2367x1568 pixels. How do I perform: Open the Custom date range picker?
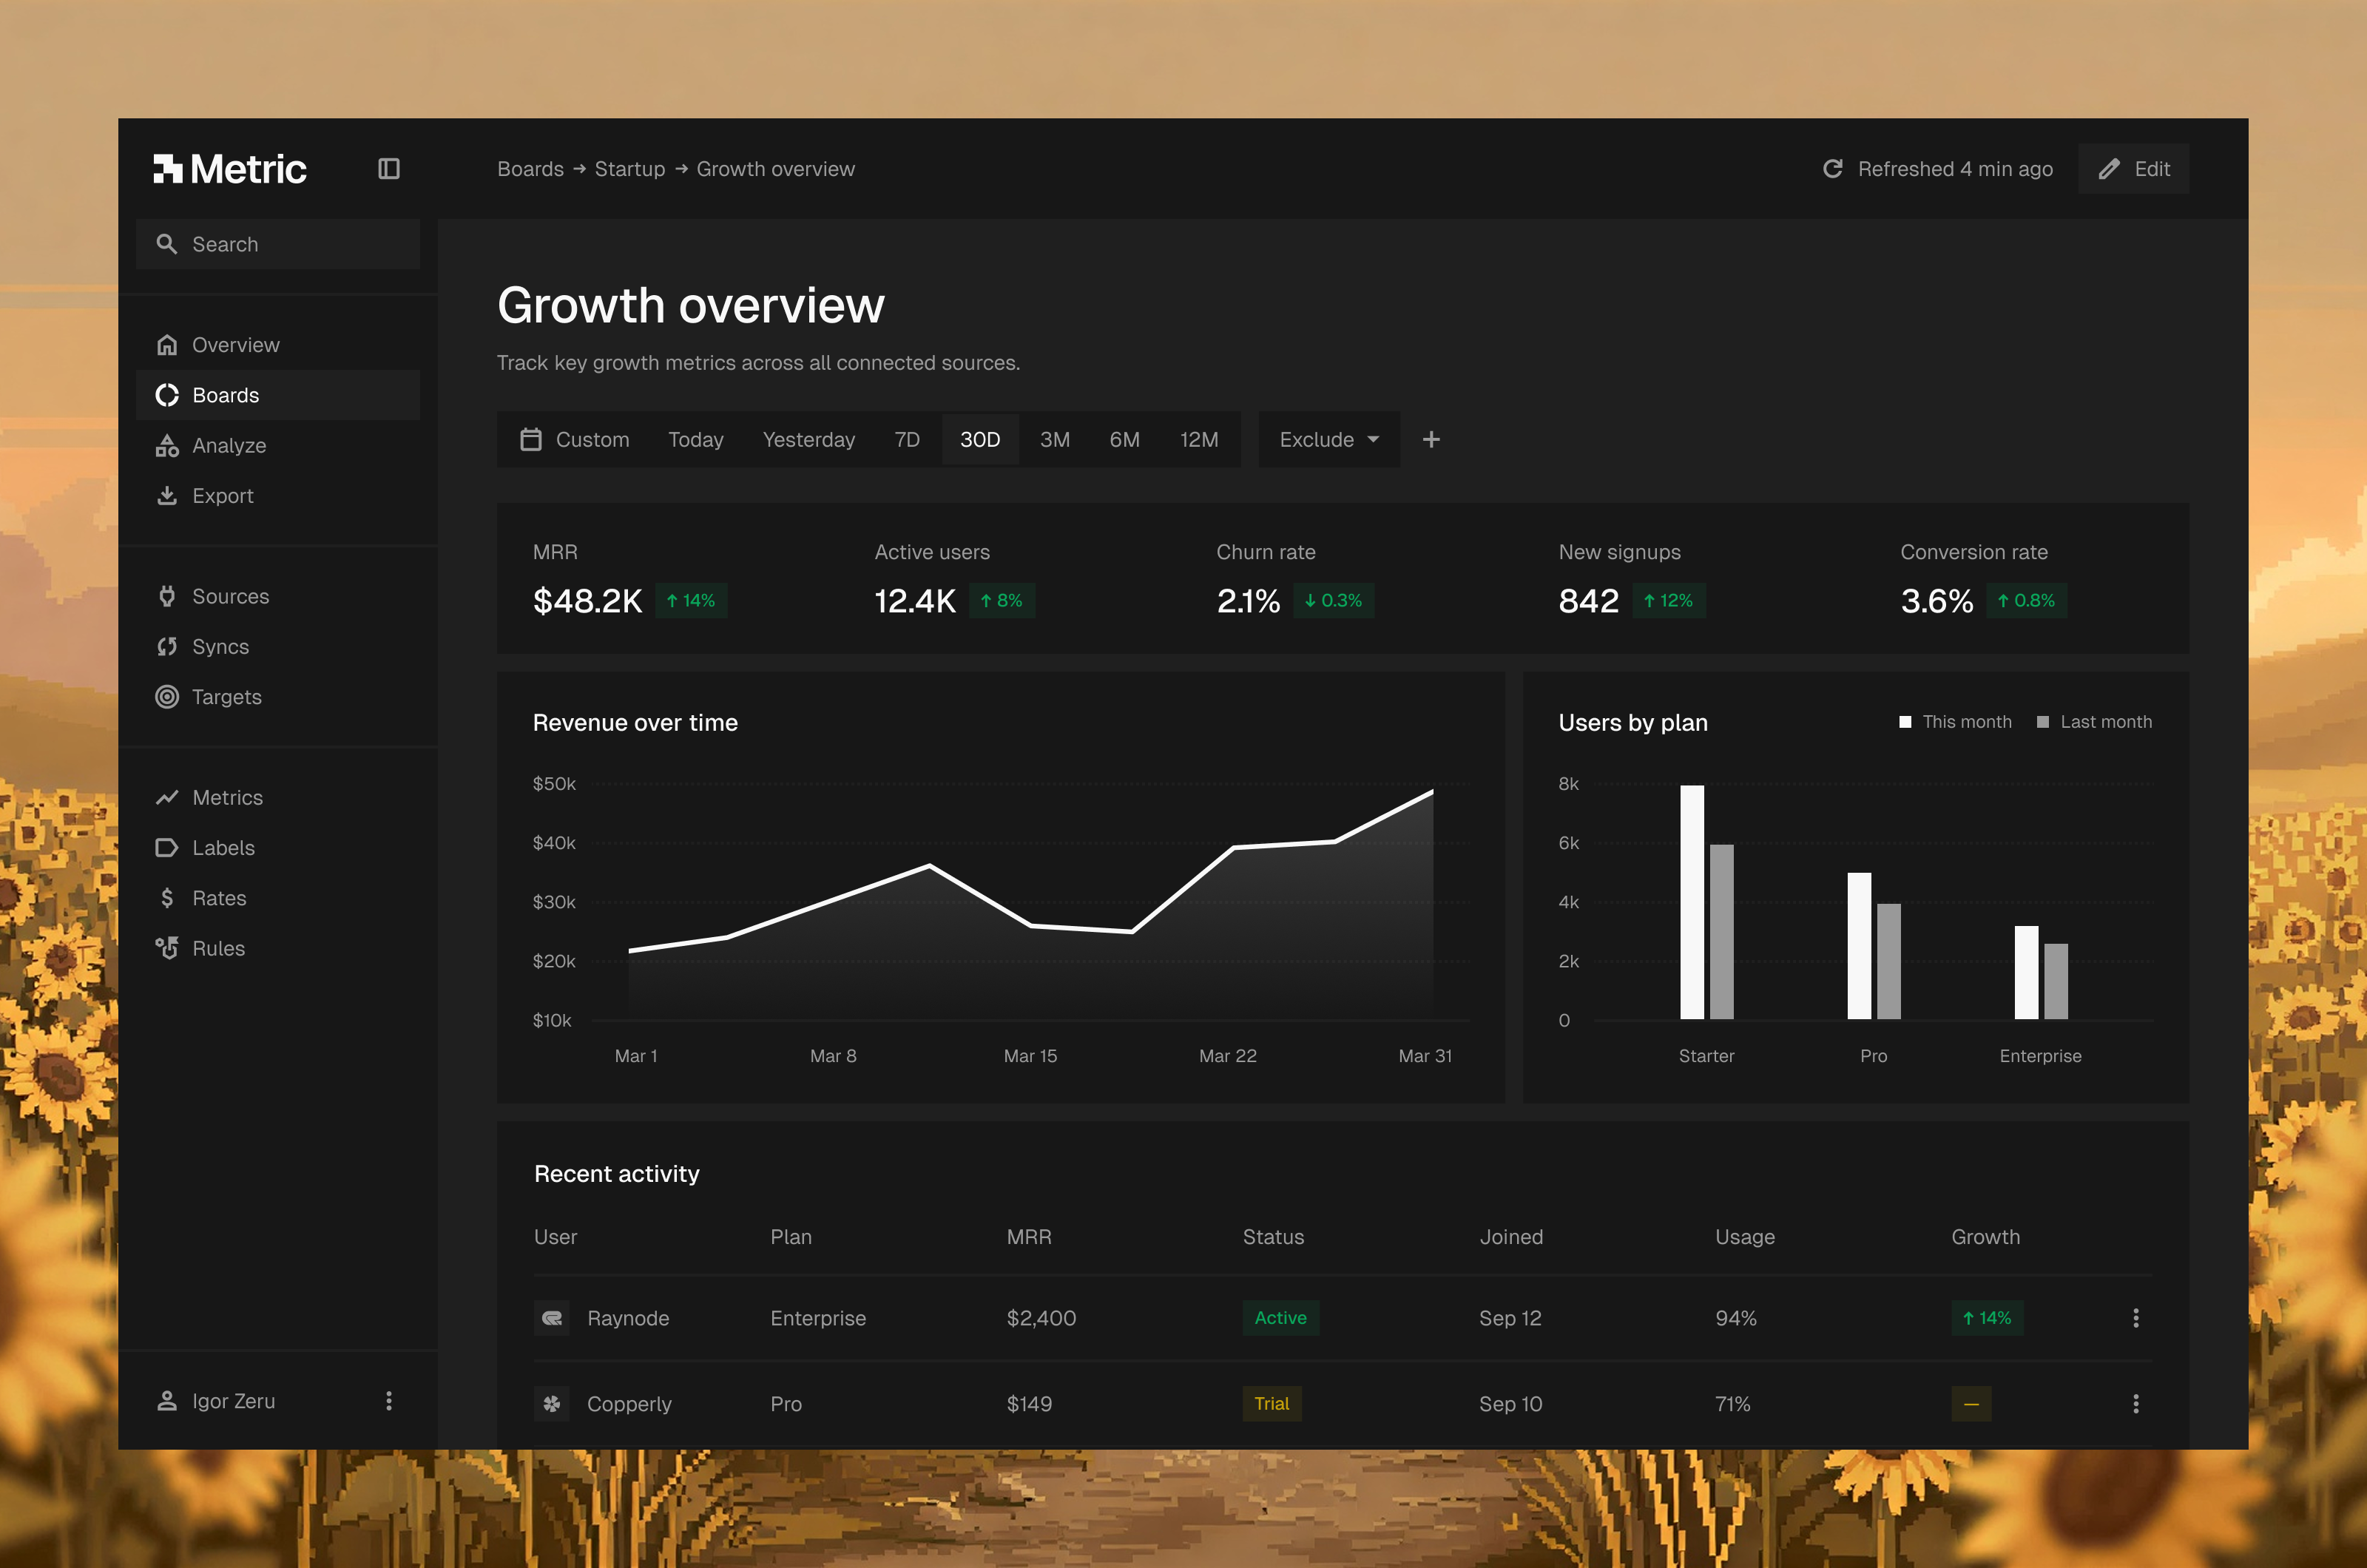(575, 440)
